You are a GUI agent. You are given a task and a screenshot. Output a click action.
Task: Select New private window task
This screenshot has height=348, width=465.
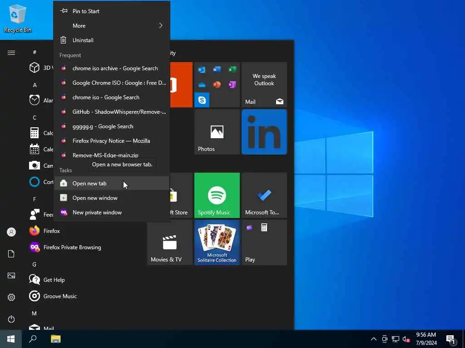point(112,213)
